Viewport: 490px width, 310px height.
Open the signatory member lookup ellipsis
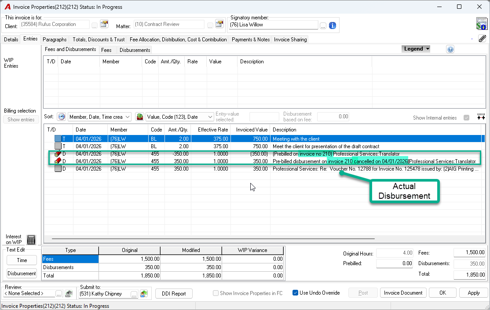pyautogui.click(x=323, y=26)
